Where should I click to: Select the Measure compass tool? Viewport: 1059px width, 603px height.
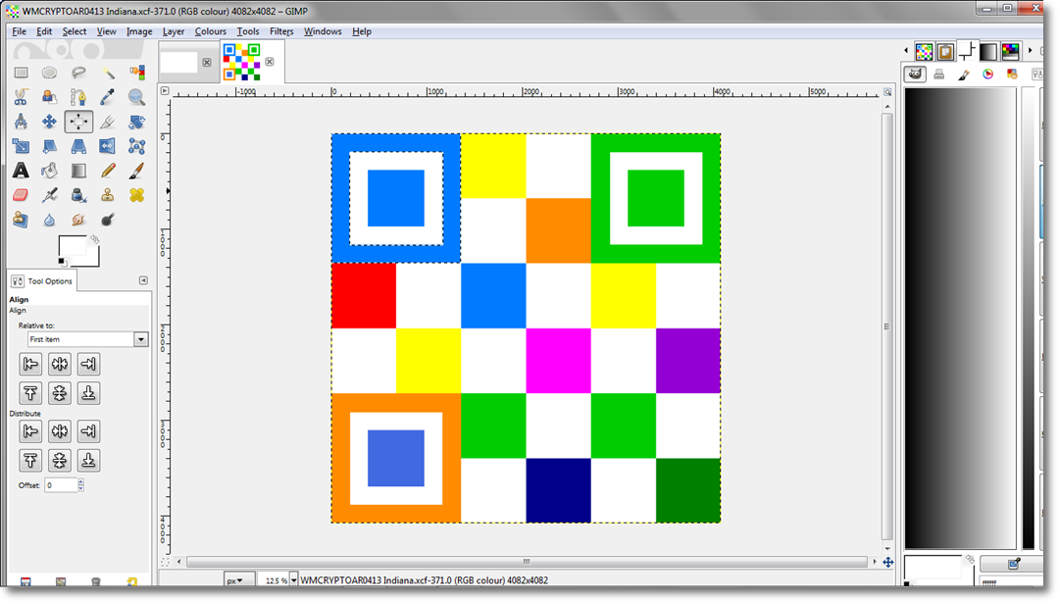click(x=21, y=122)
